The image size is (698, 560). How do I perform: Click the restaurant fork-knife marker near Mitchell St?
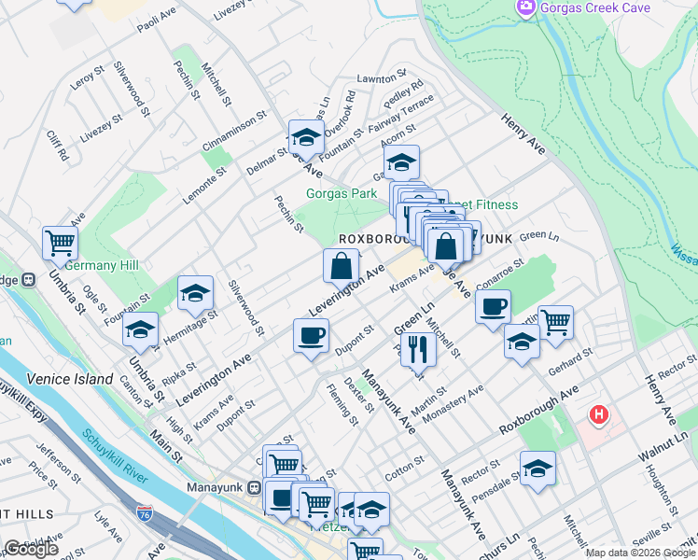(418, 351)
